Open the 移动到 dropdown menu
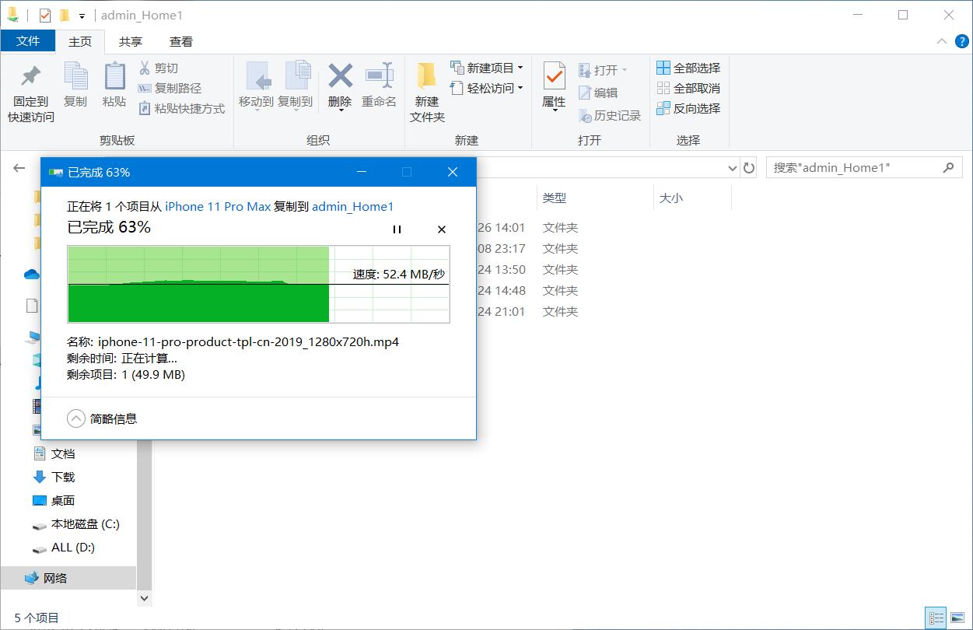Screen dimensions: 973x630 pos(258,86)
